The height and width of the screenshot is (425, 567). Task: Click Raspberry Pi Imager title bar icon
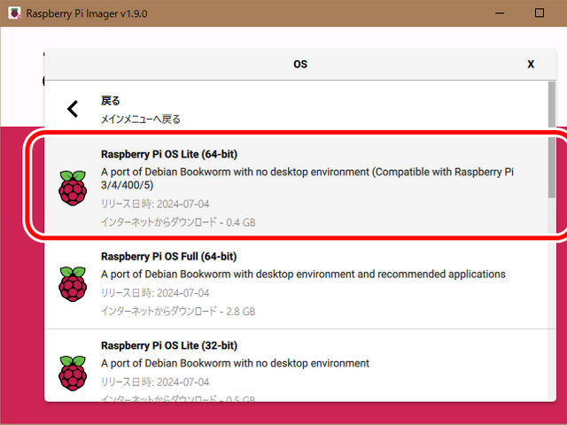14,13
